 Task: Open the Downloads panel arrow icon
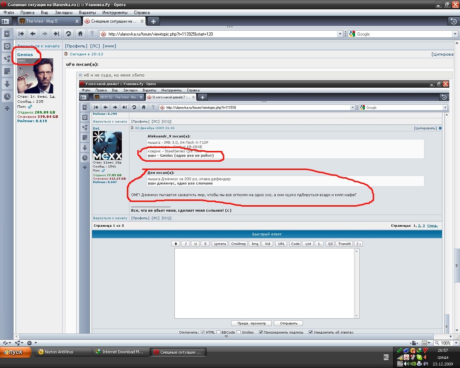(7, 84)
